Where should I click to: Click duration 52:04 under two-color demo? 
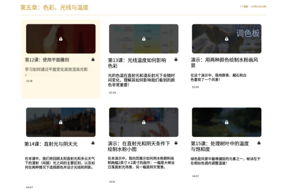pyautogui.click(x=195, y=87)
